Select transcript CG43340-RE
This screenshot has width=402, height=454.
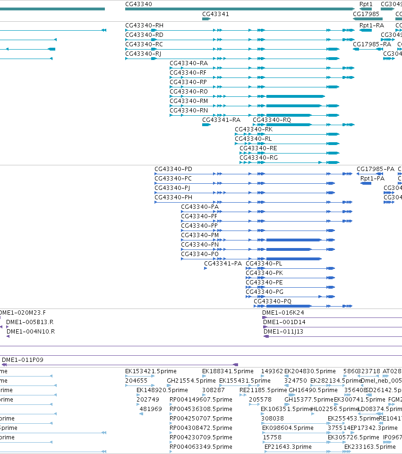coord(258,148)
